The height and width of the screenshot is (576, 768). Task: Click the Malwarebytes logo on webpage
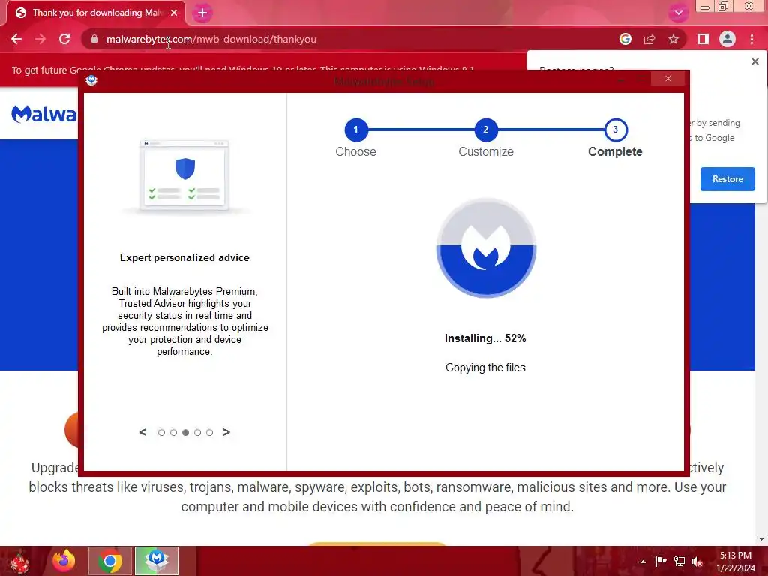coord(43,114)
